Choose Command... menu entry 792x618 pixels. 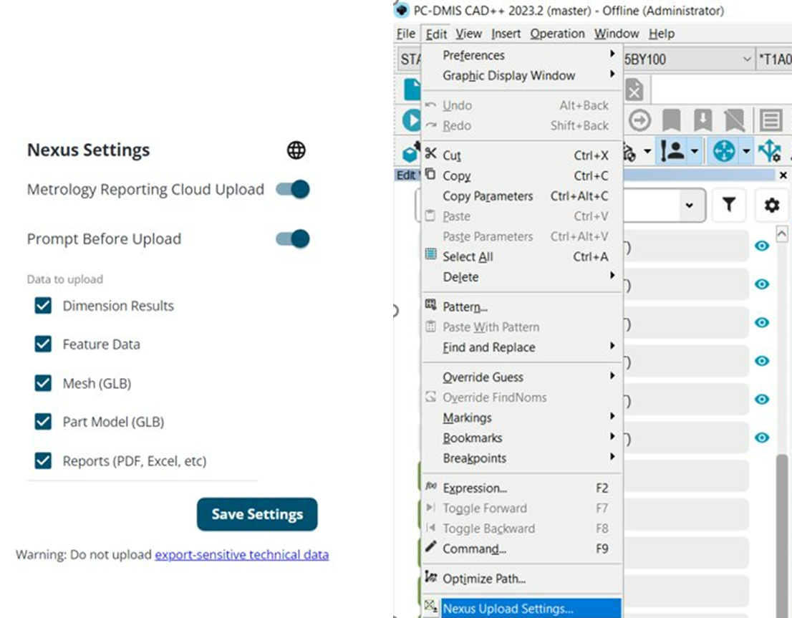click(521, 549)
